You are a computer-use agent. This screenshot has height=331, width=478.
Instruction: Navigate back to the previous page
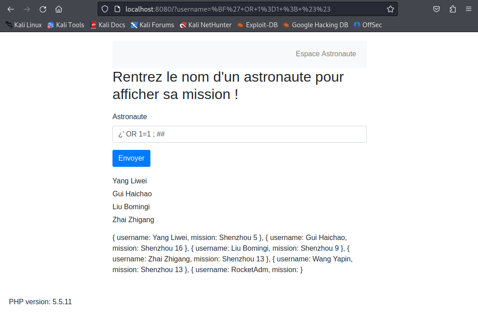tap(11, 9)
